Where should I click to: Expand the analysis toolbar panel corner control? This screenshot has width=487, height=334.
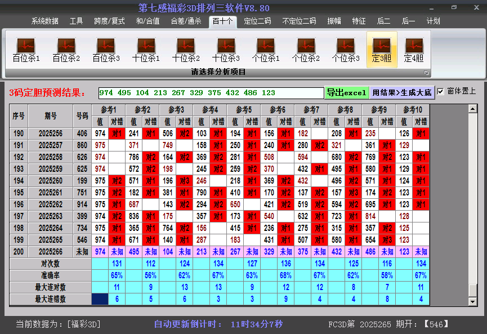[426, 72]
